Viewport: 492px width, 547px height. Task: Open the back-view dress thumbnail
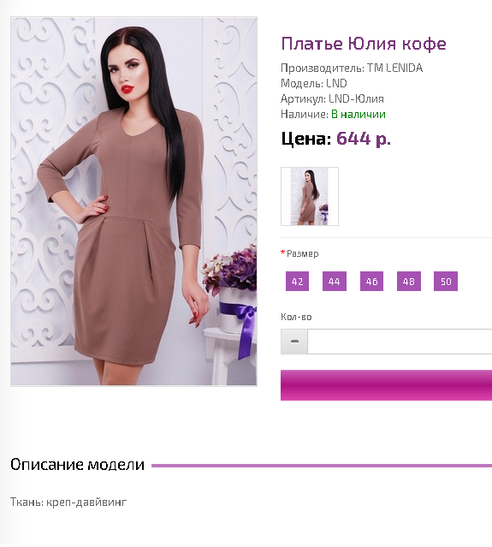(310, 196)
